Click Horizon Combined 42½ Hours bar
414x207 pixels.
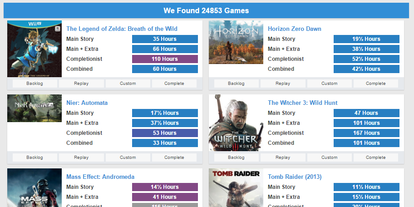[366, 69]
